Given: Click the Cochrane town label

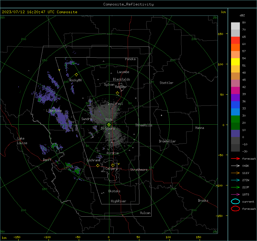Looking at the screenshot, I should tap(93, 160).
